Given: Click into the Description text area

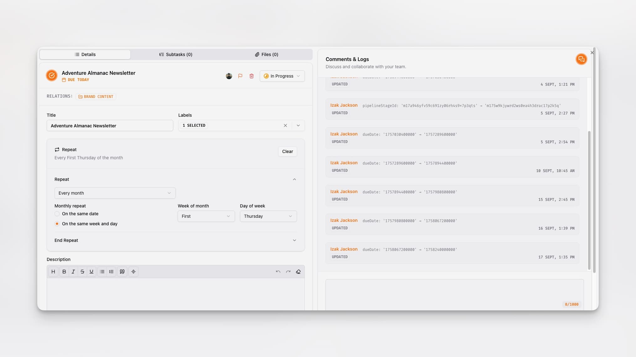Looking at the screenshot, I should tap(175, 294).
